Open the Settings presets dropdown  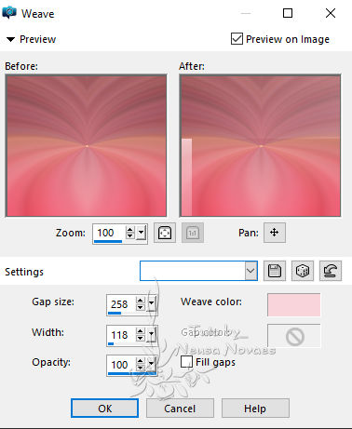[250, 271]
